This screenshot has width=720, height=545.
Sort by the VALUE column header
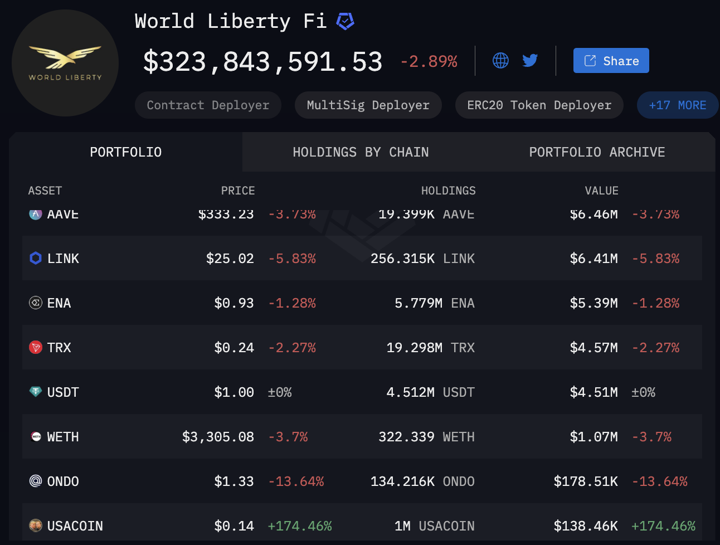601,191
